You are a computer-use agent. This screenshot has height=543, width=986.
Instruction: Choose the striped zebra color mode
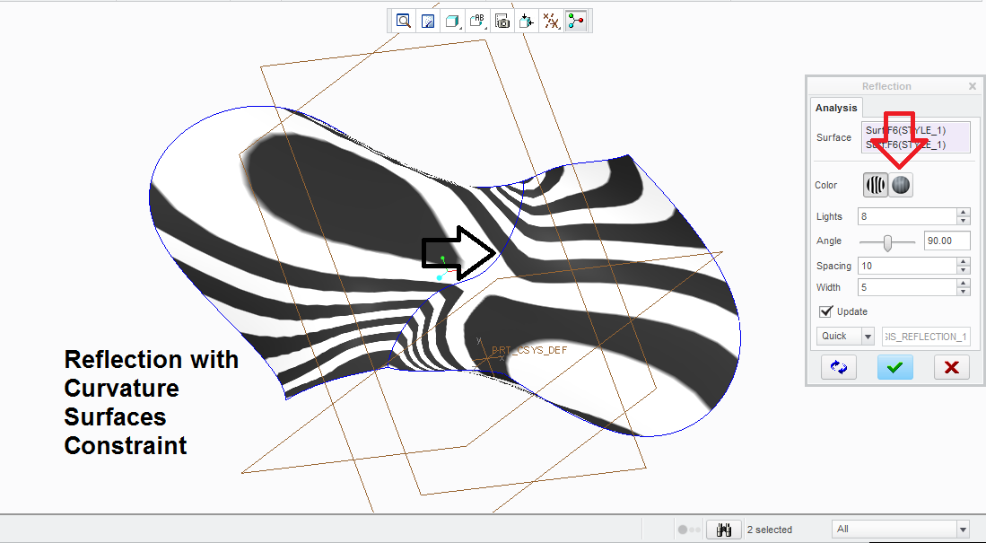[x=876, y=185]
